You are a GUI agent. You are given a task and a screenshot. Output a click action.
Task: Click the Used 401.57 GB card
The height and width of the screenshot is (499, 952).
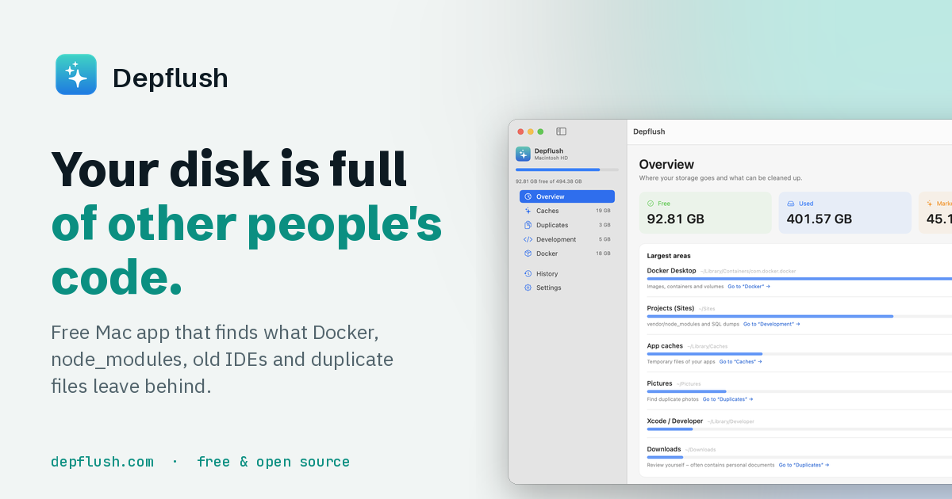click(x=845, y=212)
